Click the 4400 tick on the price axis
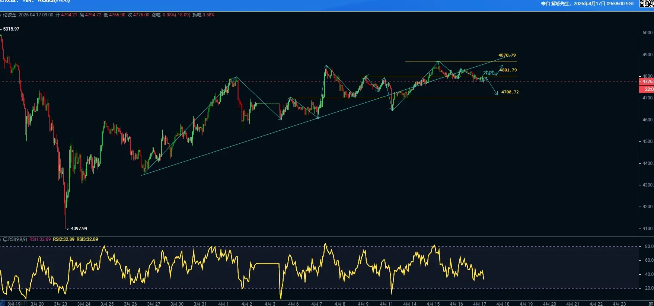 [x=648, y=163]
